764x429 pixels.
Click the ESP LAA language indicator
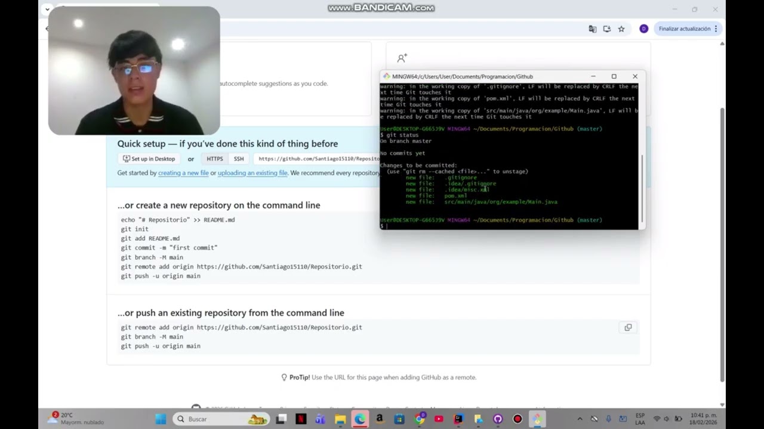click(640, 419)
